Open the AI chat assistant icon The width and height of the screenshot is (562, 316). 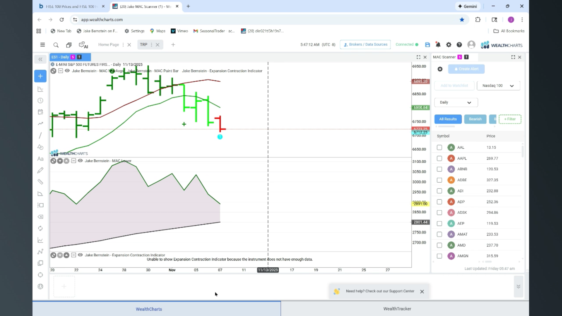(x=83, y=45)
